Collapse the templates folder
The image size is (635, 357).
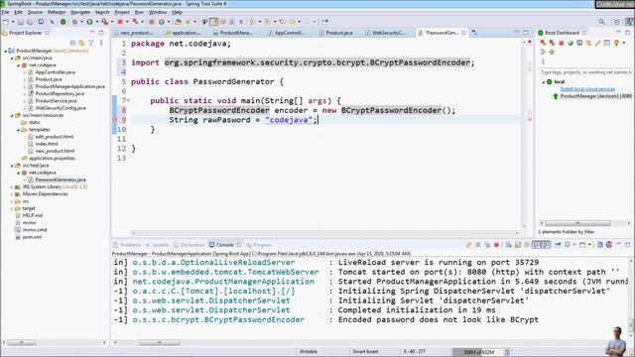click(18, 130)
